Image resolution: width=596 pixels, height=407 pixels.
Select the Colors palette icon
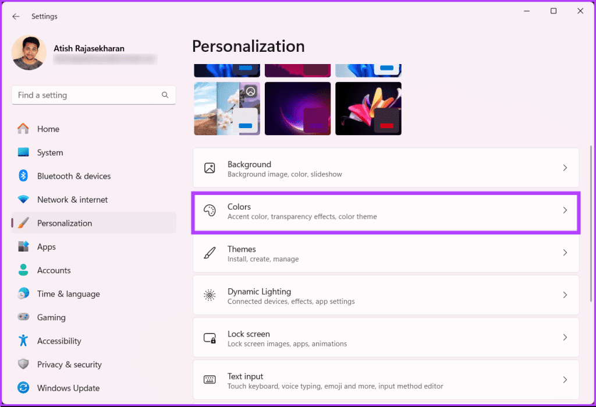[x=209, y=211]
